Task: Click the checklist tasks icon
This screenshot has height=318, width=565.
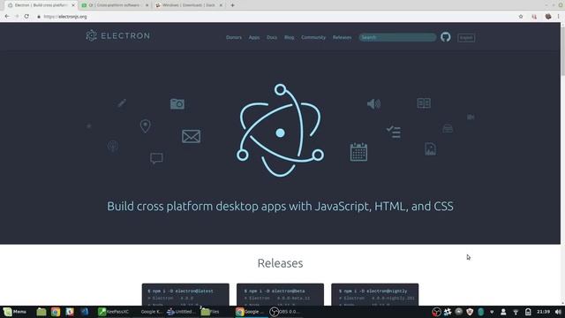Action: pos(394,132)
